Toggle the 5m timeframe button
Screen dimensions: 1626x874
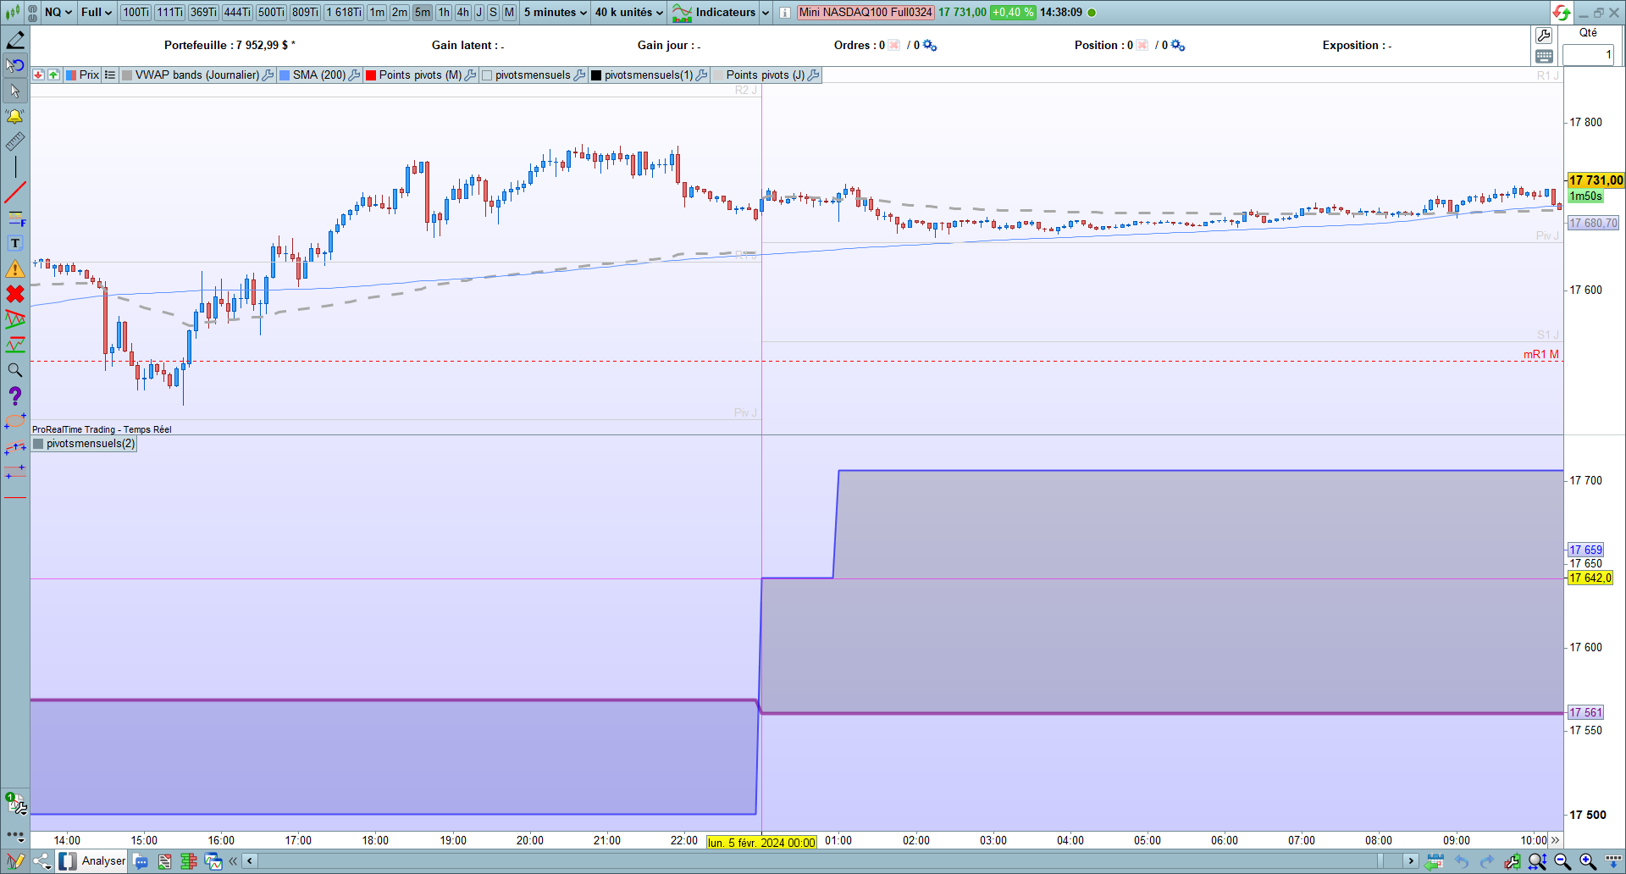point(423,13)
